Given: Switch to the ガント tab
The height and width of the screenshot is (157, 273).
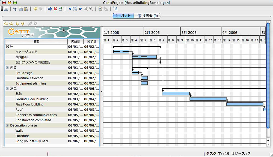Looking at the screenshot, I should (123, 16).
